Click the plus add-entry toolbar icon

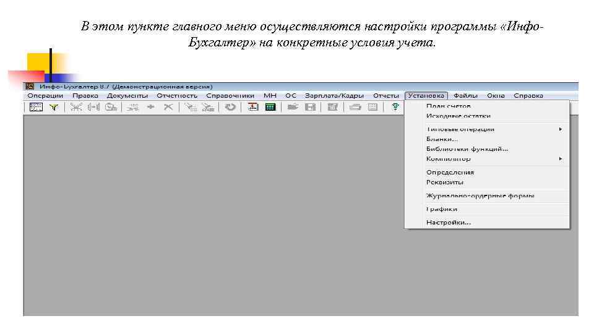151,107
